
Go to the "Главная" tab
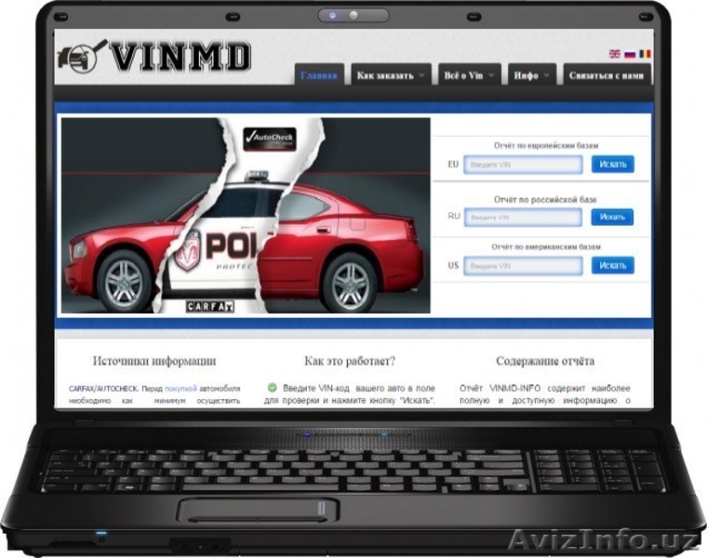pos(320,75)
